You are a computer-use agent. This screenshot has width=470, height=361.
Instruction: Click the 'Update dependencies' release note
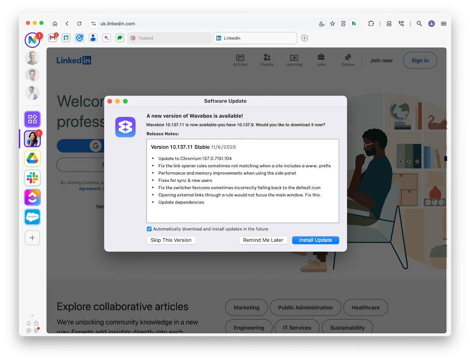point(181,203)
